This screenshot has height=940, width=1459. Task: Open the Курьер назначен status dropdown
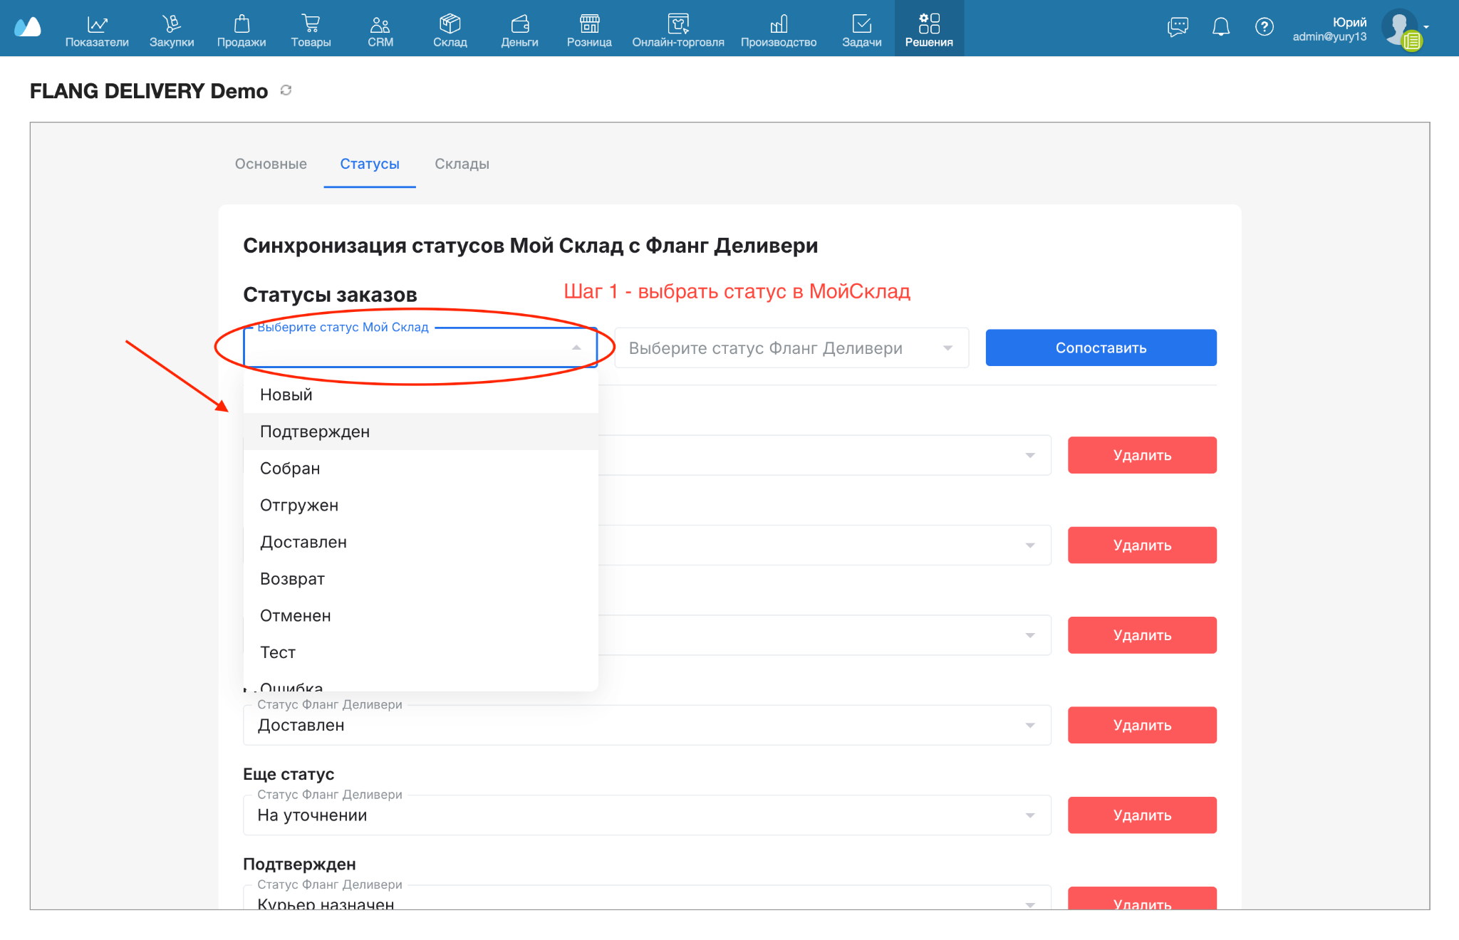pos(647,897)
